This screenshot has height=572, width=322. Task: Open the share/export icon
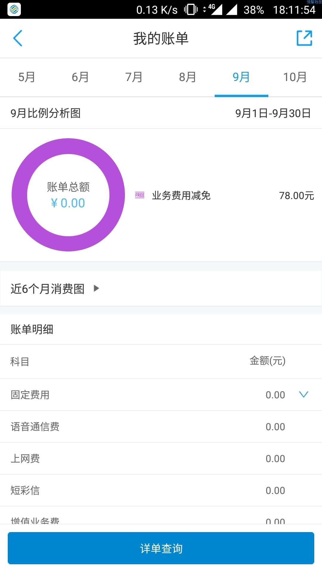[x=304, y=38]
